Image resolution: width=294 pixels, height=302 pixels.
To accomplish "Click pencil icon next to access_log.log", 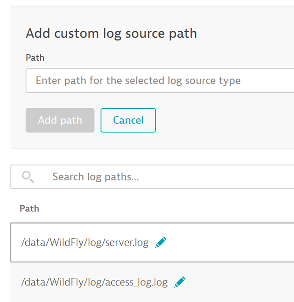I will tap(180, 282).
